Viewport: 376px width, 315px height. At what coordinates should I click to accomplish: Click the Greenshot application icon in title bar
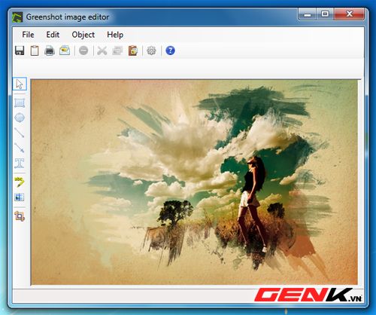click(17, 17)
